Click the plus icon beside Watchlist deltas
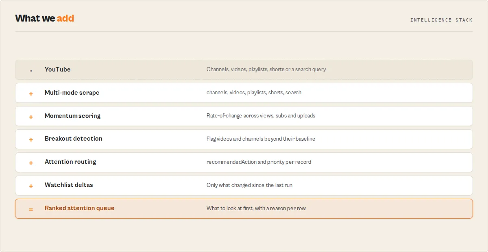The width and height of the screenshot is (488, 252). [31, 186]
